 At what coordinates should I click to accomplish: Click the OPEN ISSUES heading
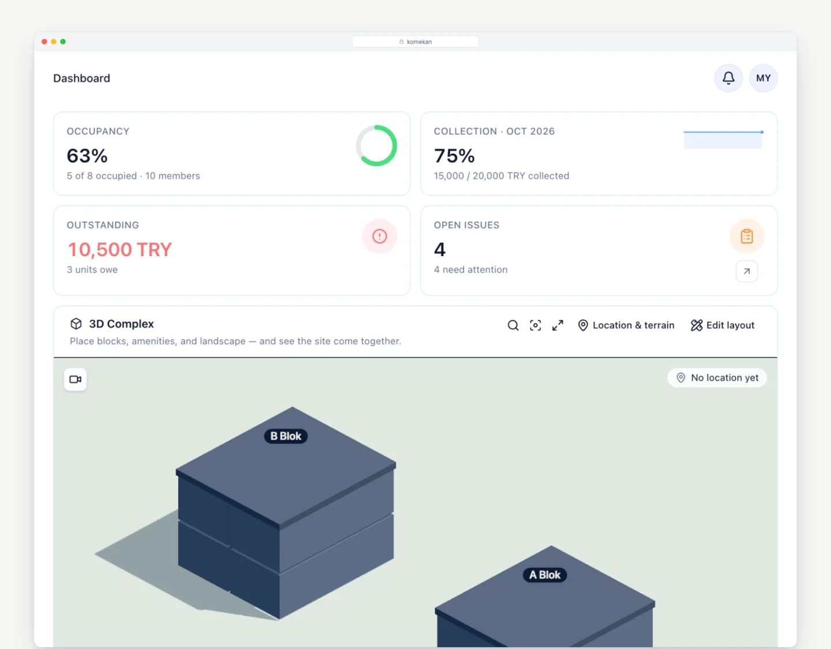[467, 225]
